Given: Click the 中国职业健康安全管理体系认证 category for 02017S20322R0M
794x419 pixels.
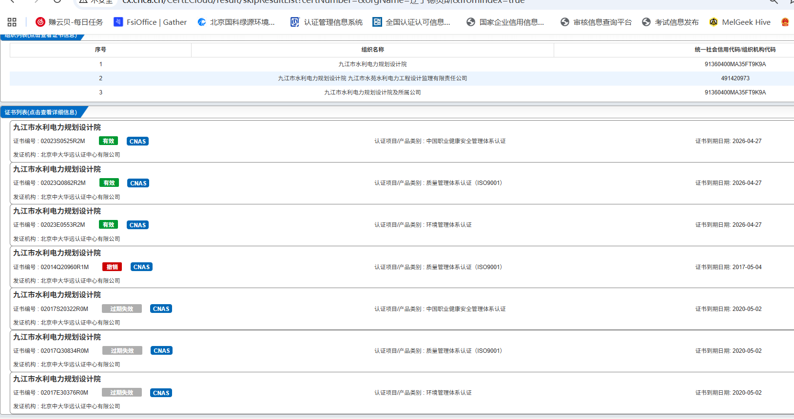Looking at the screenshot, I should [x=466, y=309].
